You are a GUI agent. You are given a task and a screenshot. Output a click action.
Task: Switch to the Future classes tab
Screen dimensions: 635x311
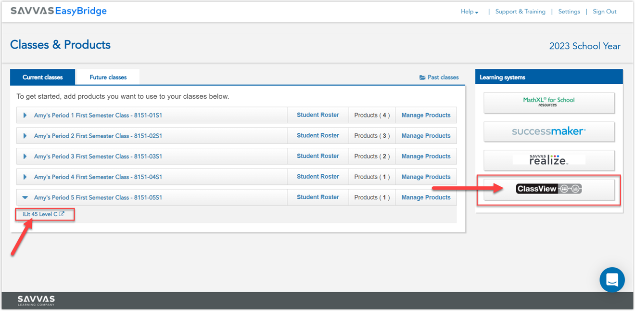[107, 77]
